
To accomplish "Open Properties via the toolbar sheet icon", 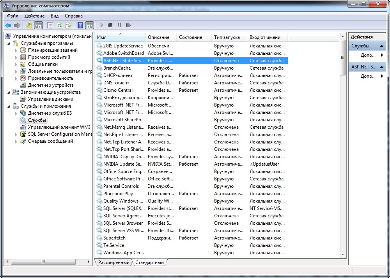I will (x=50, y=25).
